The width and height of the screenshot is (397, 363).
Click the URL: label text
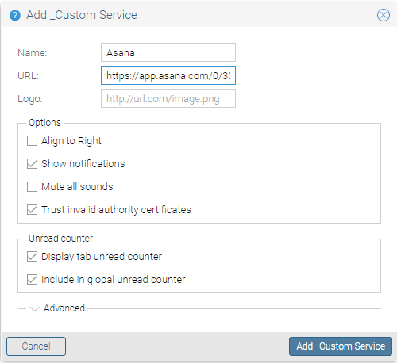(x=28, y=76)
